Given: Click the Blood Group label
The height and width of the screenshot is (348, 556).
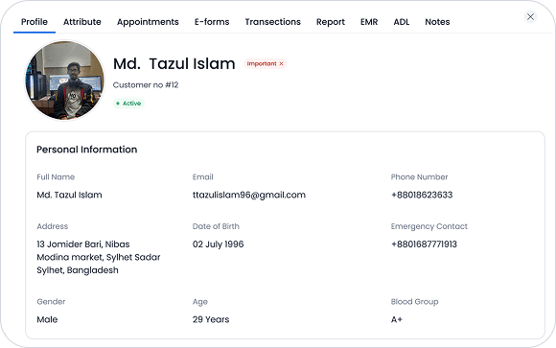Looking at the screenshot, I should pyautogui.click(x=414, y=302).
